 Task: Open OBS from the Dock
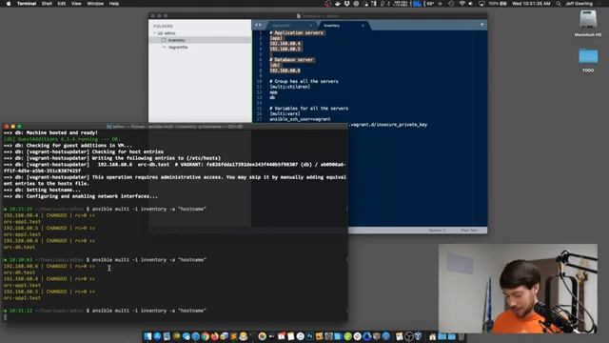pyautogui.click(x=409, y=336)
